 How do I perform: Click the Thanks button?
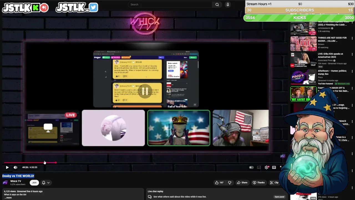tap(258, 182)
